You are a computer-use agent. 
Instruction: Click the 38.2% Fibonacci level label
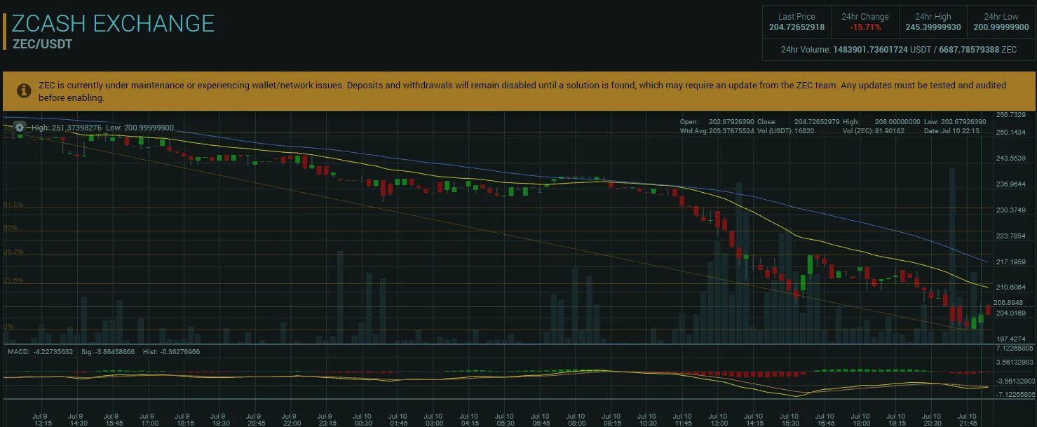13,251
